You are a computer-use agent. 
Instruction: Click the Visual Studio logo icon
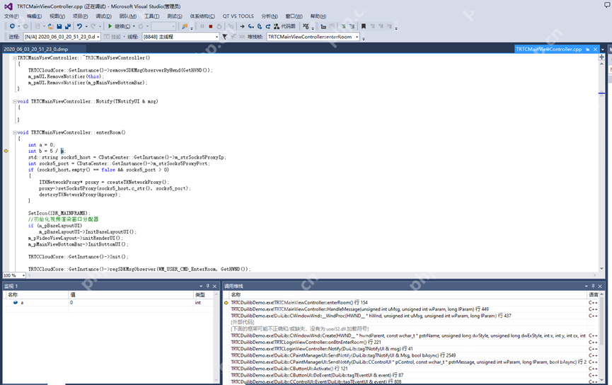click(8, 6)
